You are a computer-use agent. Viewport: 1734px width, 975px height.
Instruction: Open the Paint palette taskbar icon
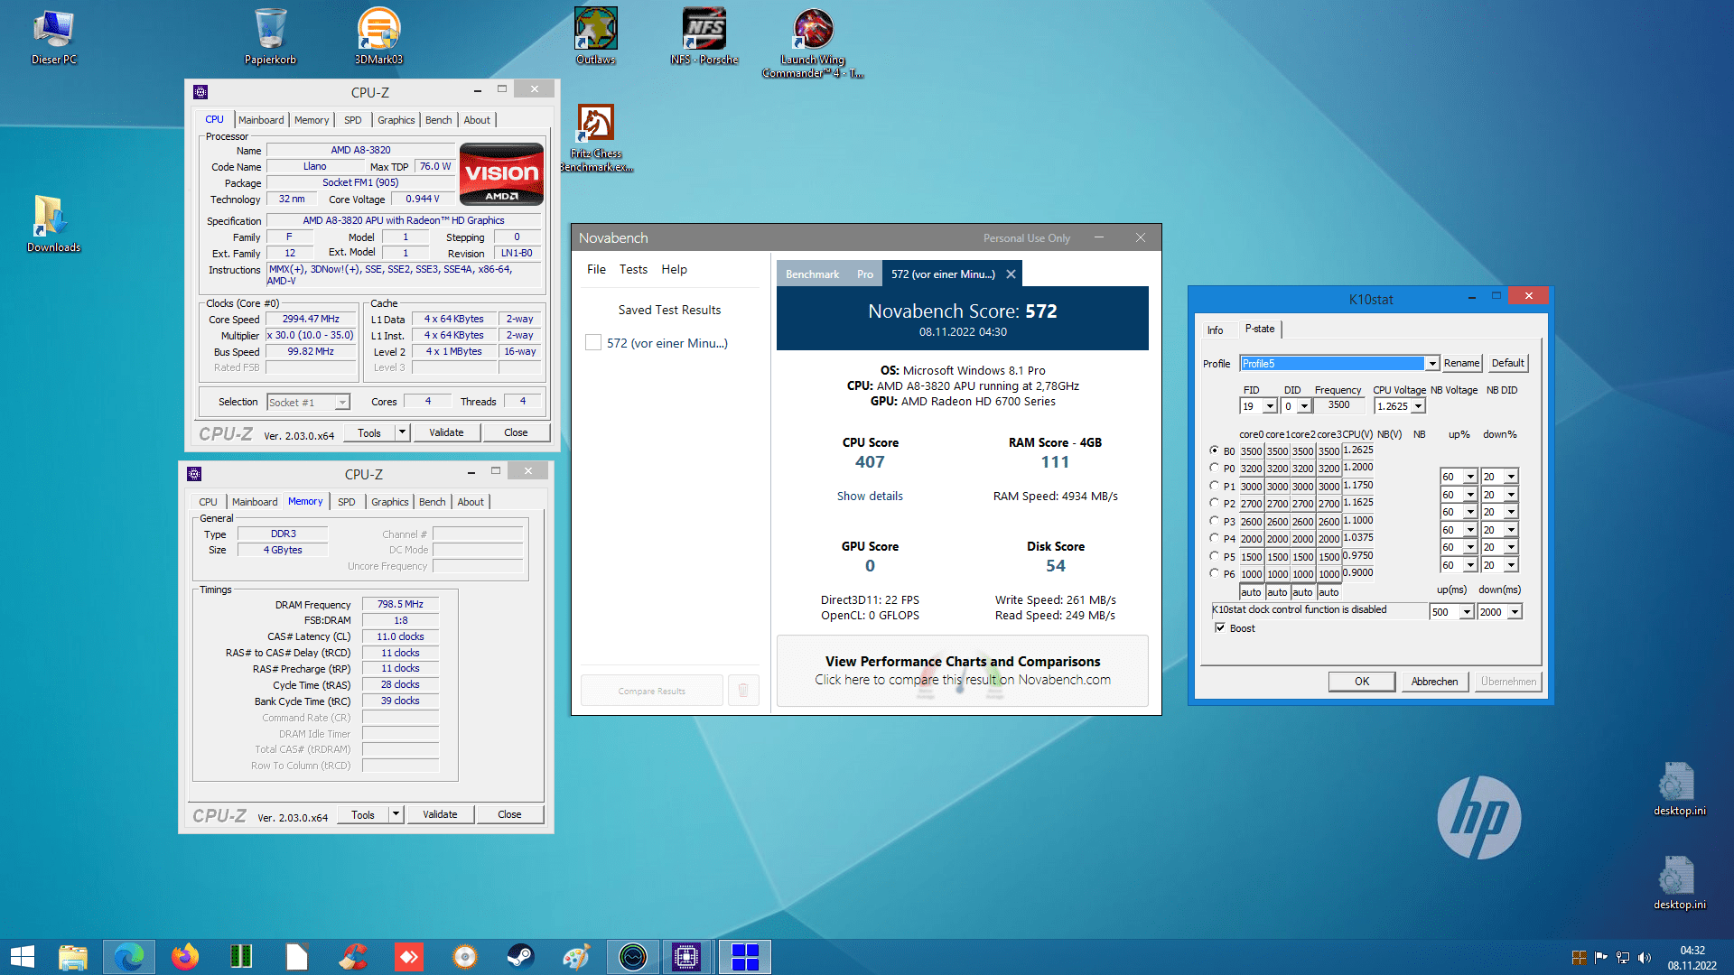(x=576, y=957)
